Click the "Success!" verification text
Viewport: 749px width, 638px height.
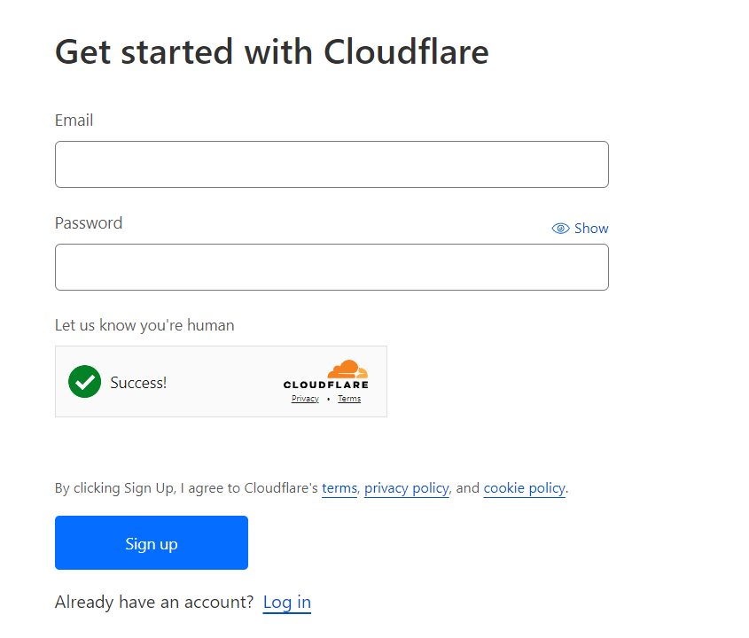[x=138, y=383]
